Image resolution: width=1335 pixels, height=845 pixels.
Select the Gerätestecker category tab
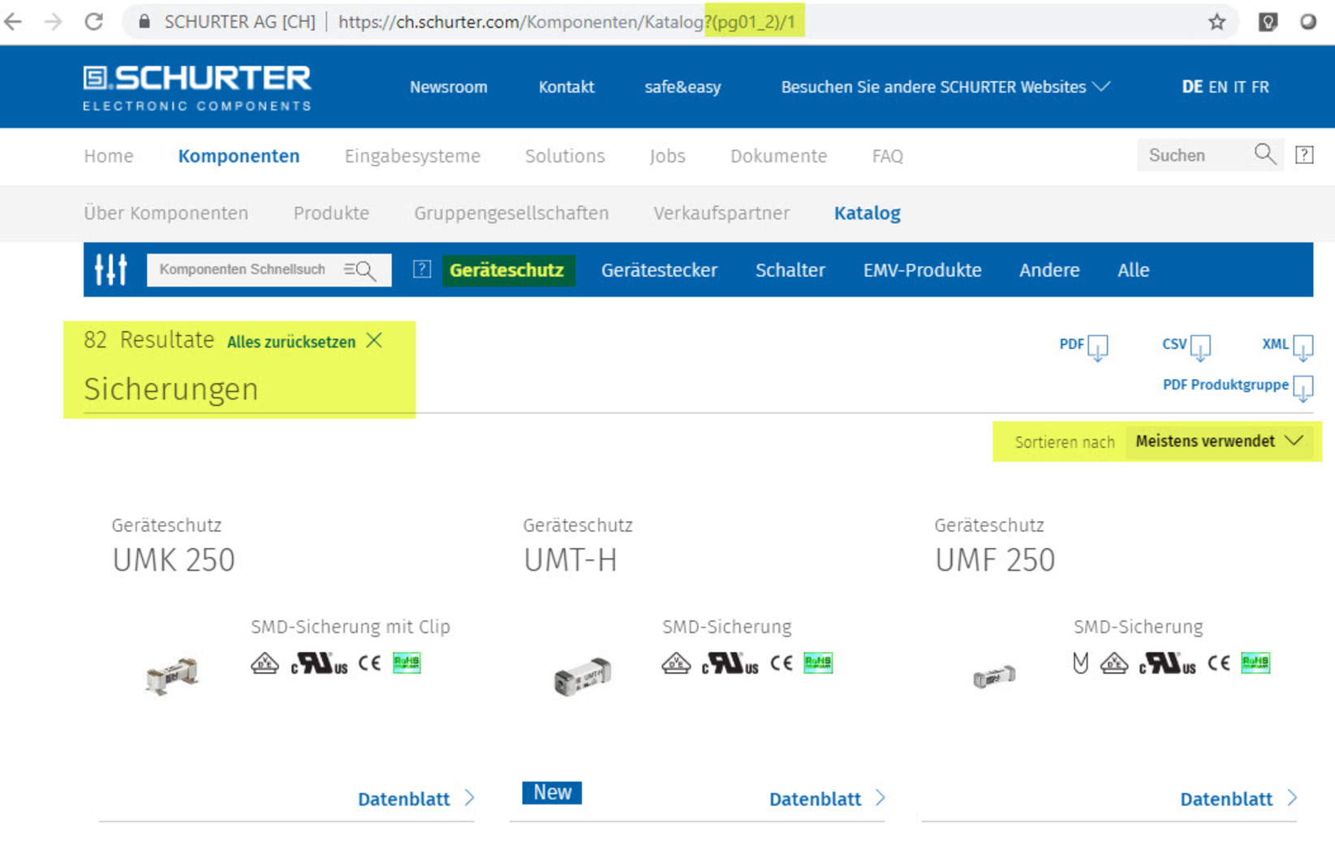click(x=659, y=270)
